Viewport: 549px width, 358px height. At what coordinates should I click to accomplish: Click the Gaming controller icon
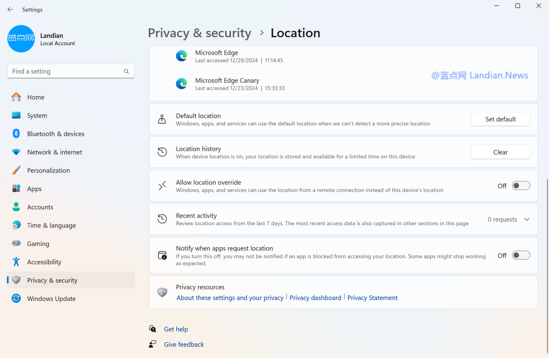(x=16, y=244)
